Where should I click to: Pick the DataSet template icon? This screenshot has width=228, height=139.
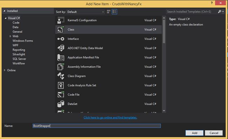tap(61, 104)
